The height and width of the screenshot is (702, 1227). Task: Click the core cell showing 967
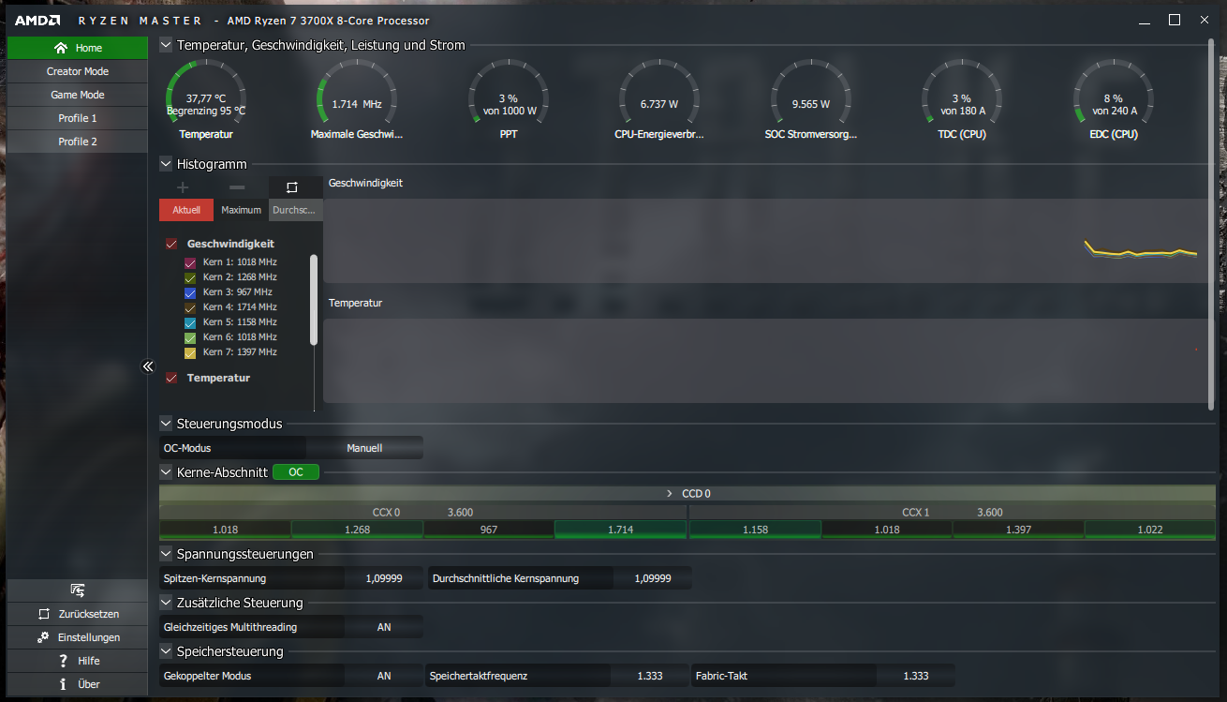click(488, 530)
